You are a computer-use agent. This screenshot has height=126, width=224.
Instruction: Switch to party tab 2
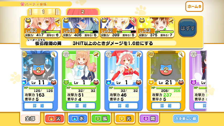coord(83,12)
